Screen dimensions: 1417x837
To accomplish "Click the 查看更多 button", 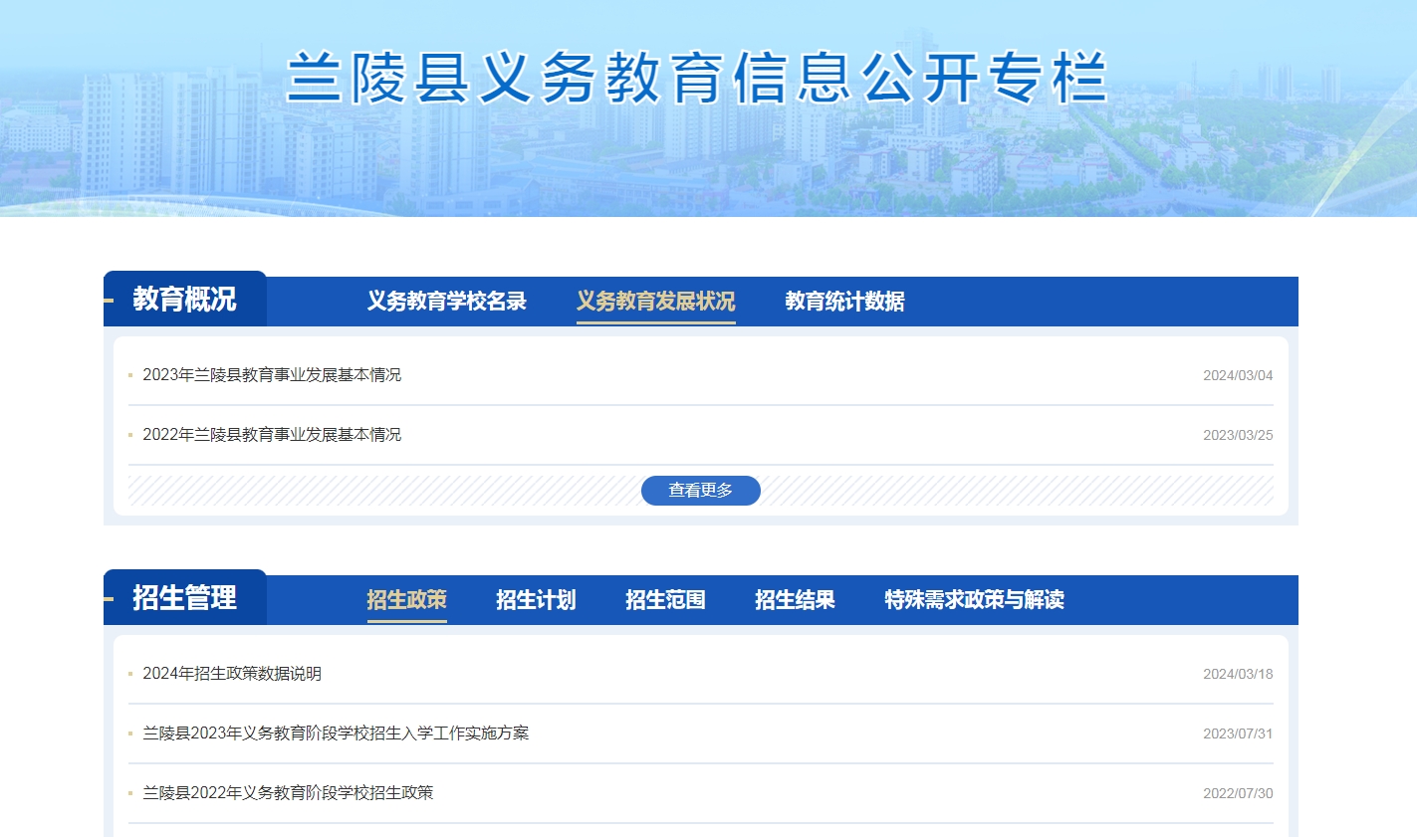I will [701, 491].
